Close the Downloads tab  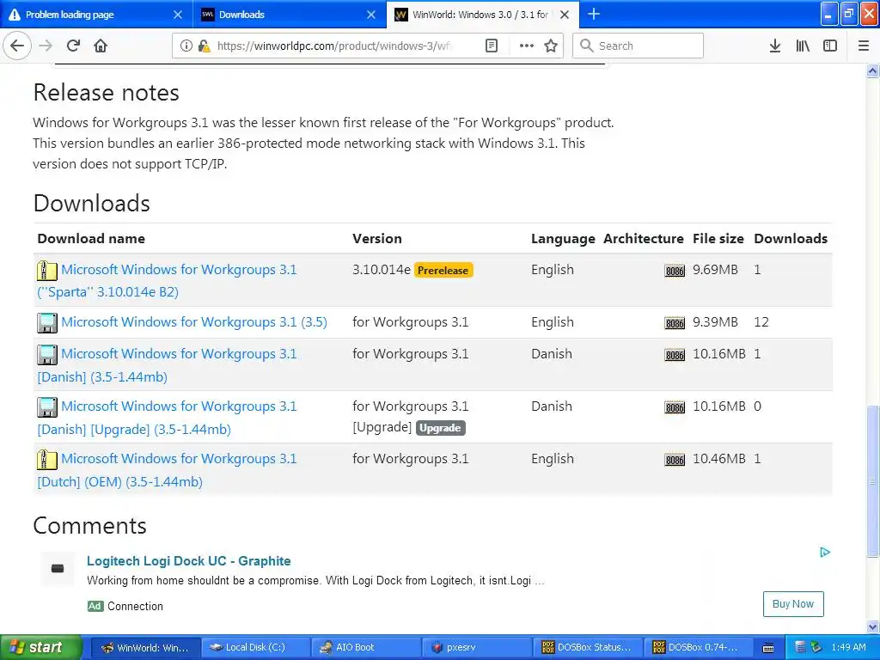[x=371, y=15]
